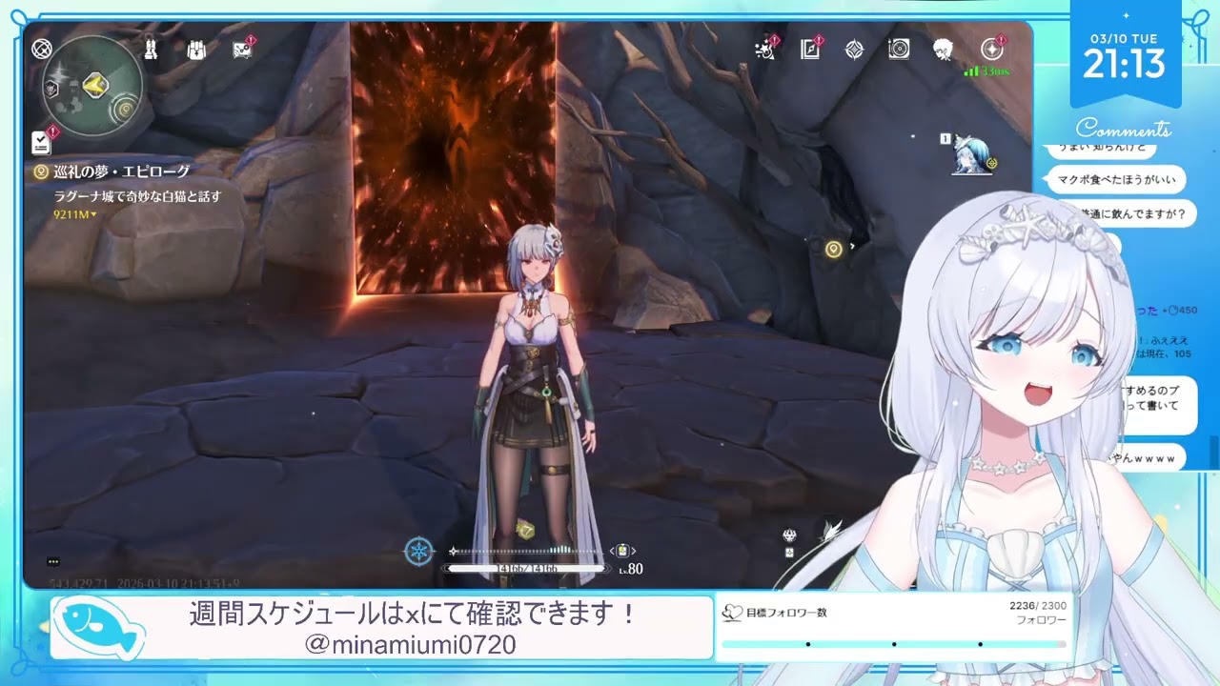This screenshot has width=1220, height=686.
Task: Open the circled star icon with red alert
Action: (992, 49)
